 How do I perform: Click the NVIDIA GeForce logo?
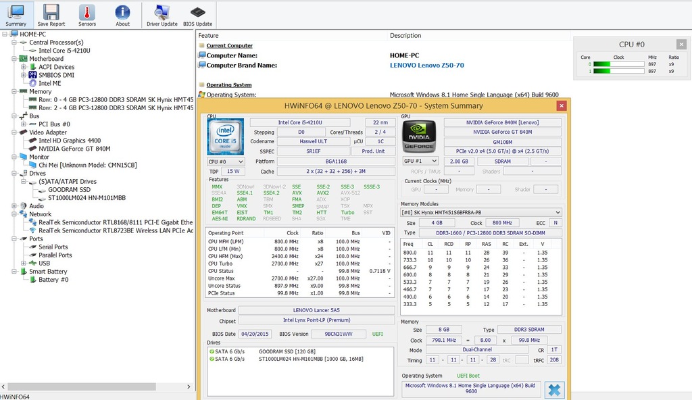point(419,136)
